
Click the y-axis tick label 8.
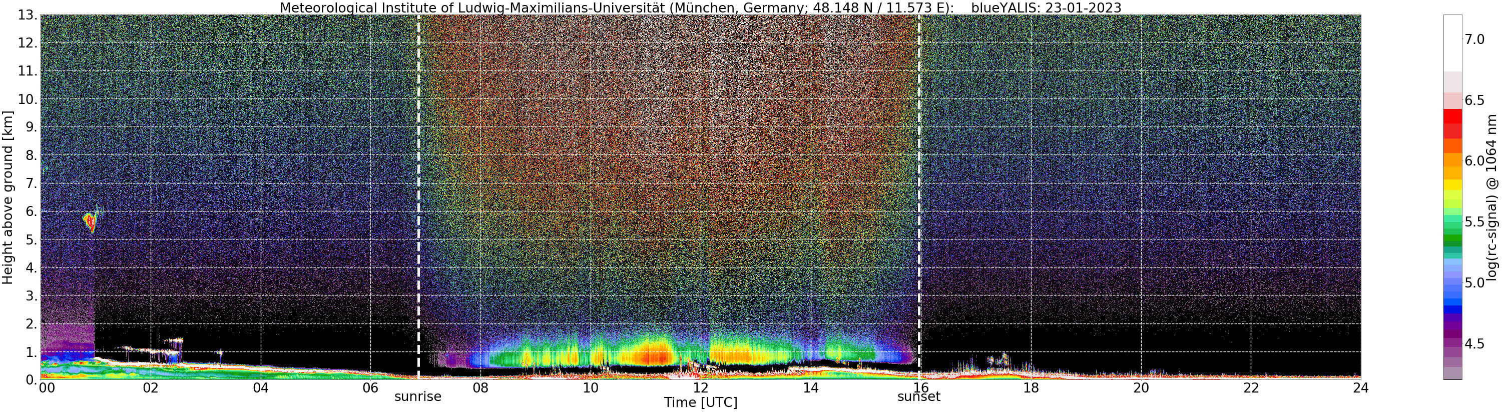[x=32, y=155]
